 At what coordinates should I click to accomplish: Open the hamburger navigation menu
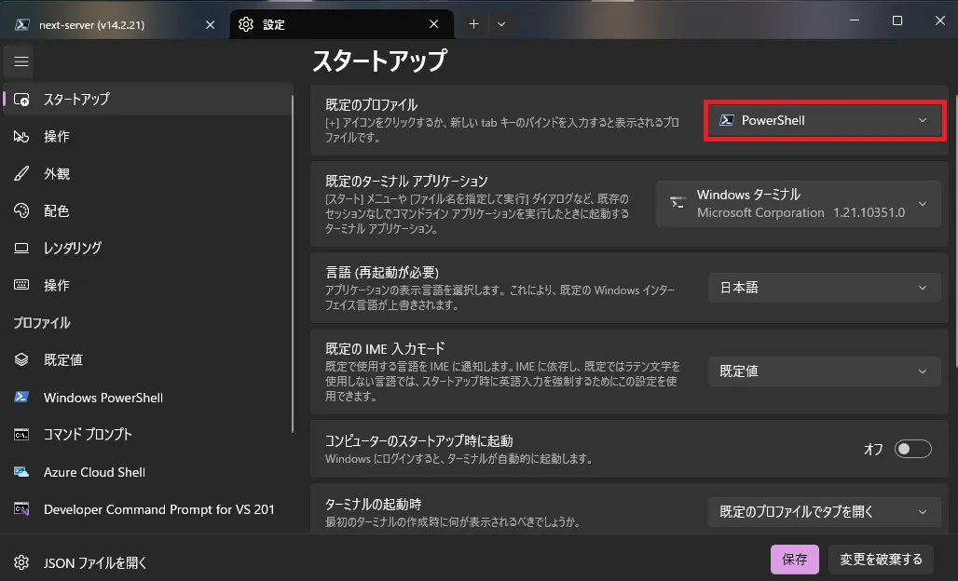pyautogui.click(x=21, y=61)
